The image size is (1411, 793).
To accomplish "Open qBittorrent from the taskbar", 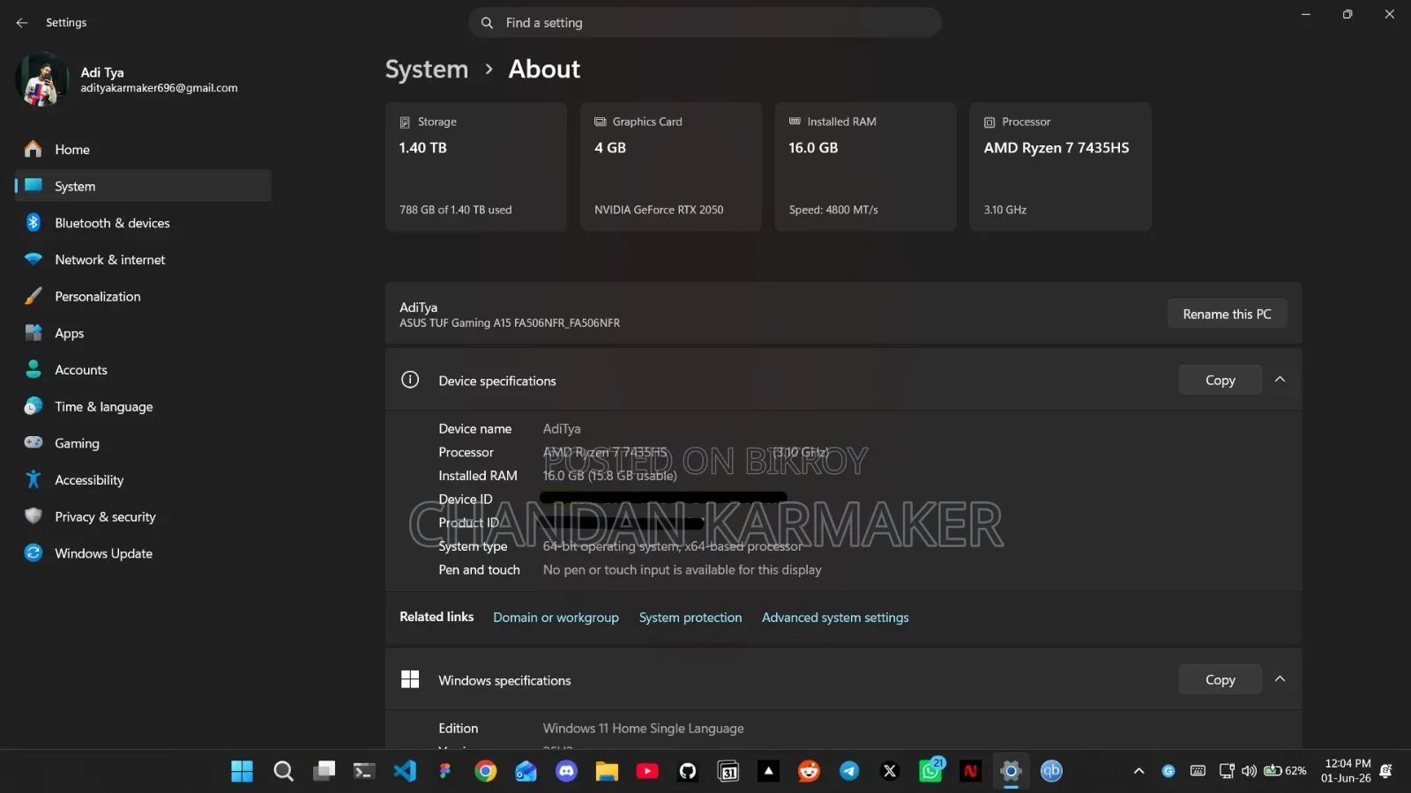I will [1051, 772].
